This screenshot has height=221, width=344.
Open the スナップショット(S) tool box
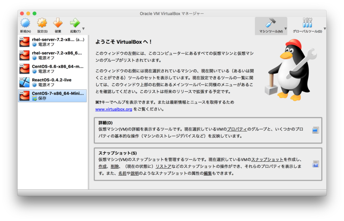(x=208, y=164)
